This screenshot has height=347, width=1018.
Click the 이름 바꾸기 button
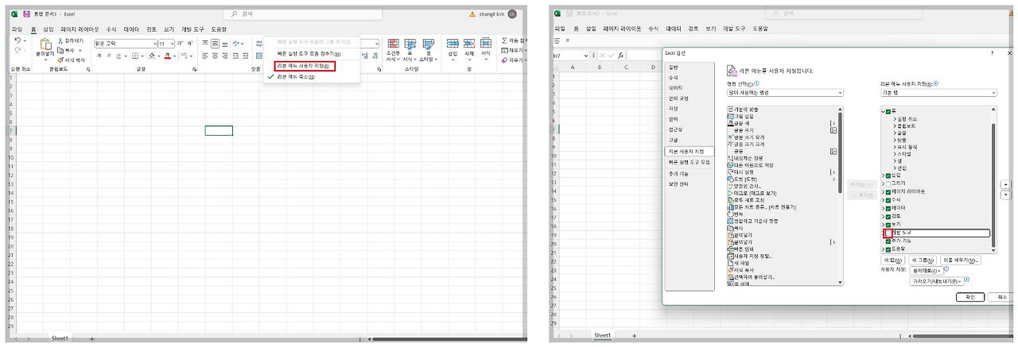point(961,260)
